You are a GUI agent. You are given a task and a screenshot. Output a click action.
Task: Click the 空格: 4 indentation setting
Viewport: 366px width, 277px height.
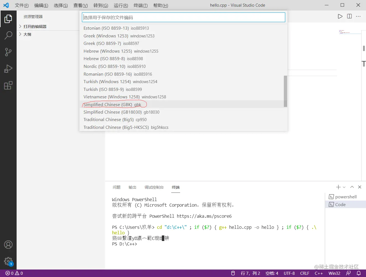pyautogui.click(x=272, y=273)
